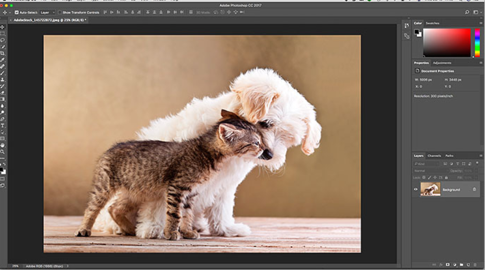
Task: Select the Spot Healing Brush tool
Action: (3, 66)
